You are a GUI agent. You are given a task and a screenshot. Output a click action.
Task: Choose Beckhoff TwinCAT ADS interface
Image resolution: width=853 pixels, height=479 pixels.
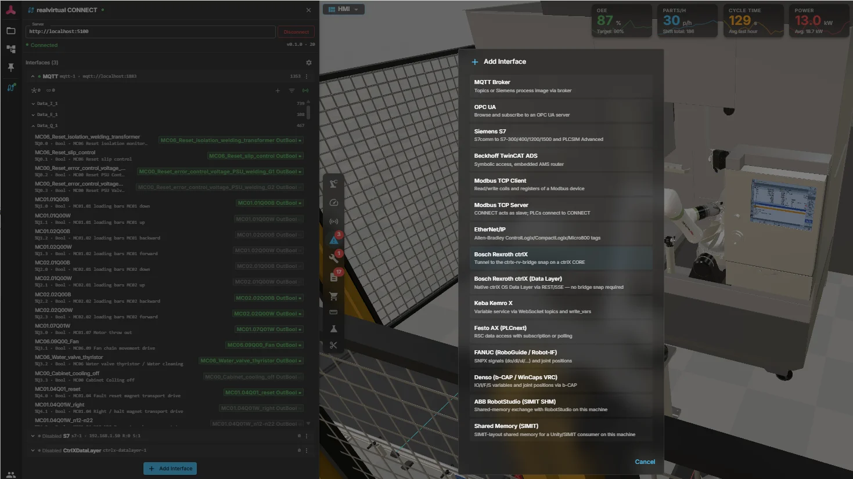[x=561, y=159]
